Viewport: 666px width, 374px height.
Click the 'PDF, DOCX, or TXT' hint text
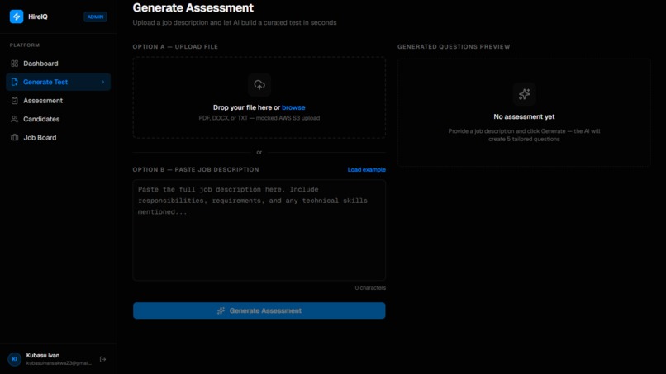(x=259, y=118)
